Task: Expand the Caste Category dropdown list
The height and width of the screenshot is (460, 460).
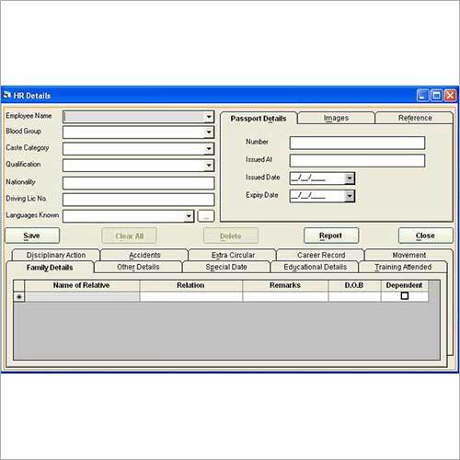Action: (x=209, y=149)
